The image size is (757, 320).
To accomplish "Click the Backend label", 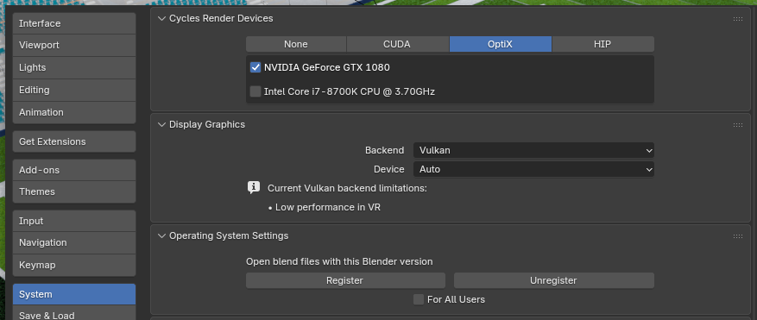I will (x=384, y=150).
